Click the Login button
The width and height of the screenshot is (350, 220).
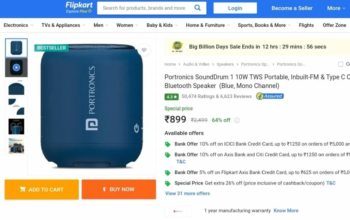(x=235, y=8)
